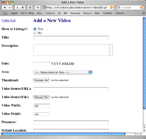This screenshot has width=146, height=139.
Task: Follow the Video List link
Action: click(x=9, y=20)
